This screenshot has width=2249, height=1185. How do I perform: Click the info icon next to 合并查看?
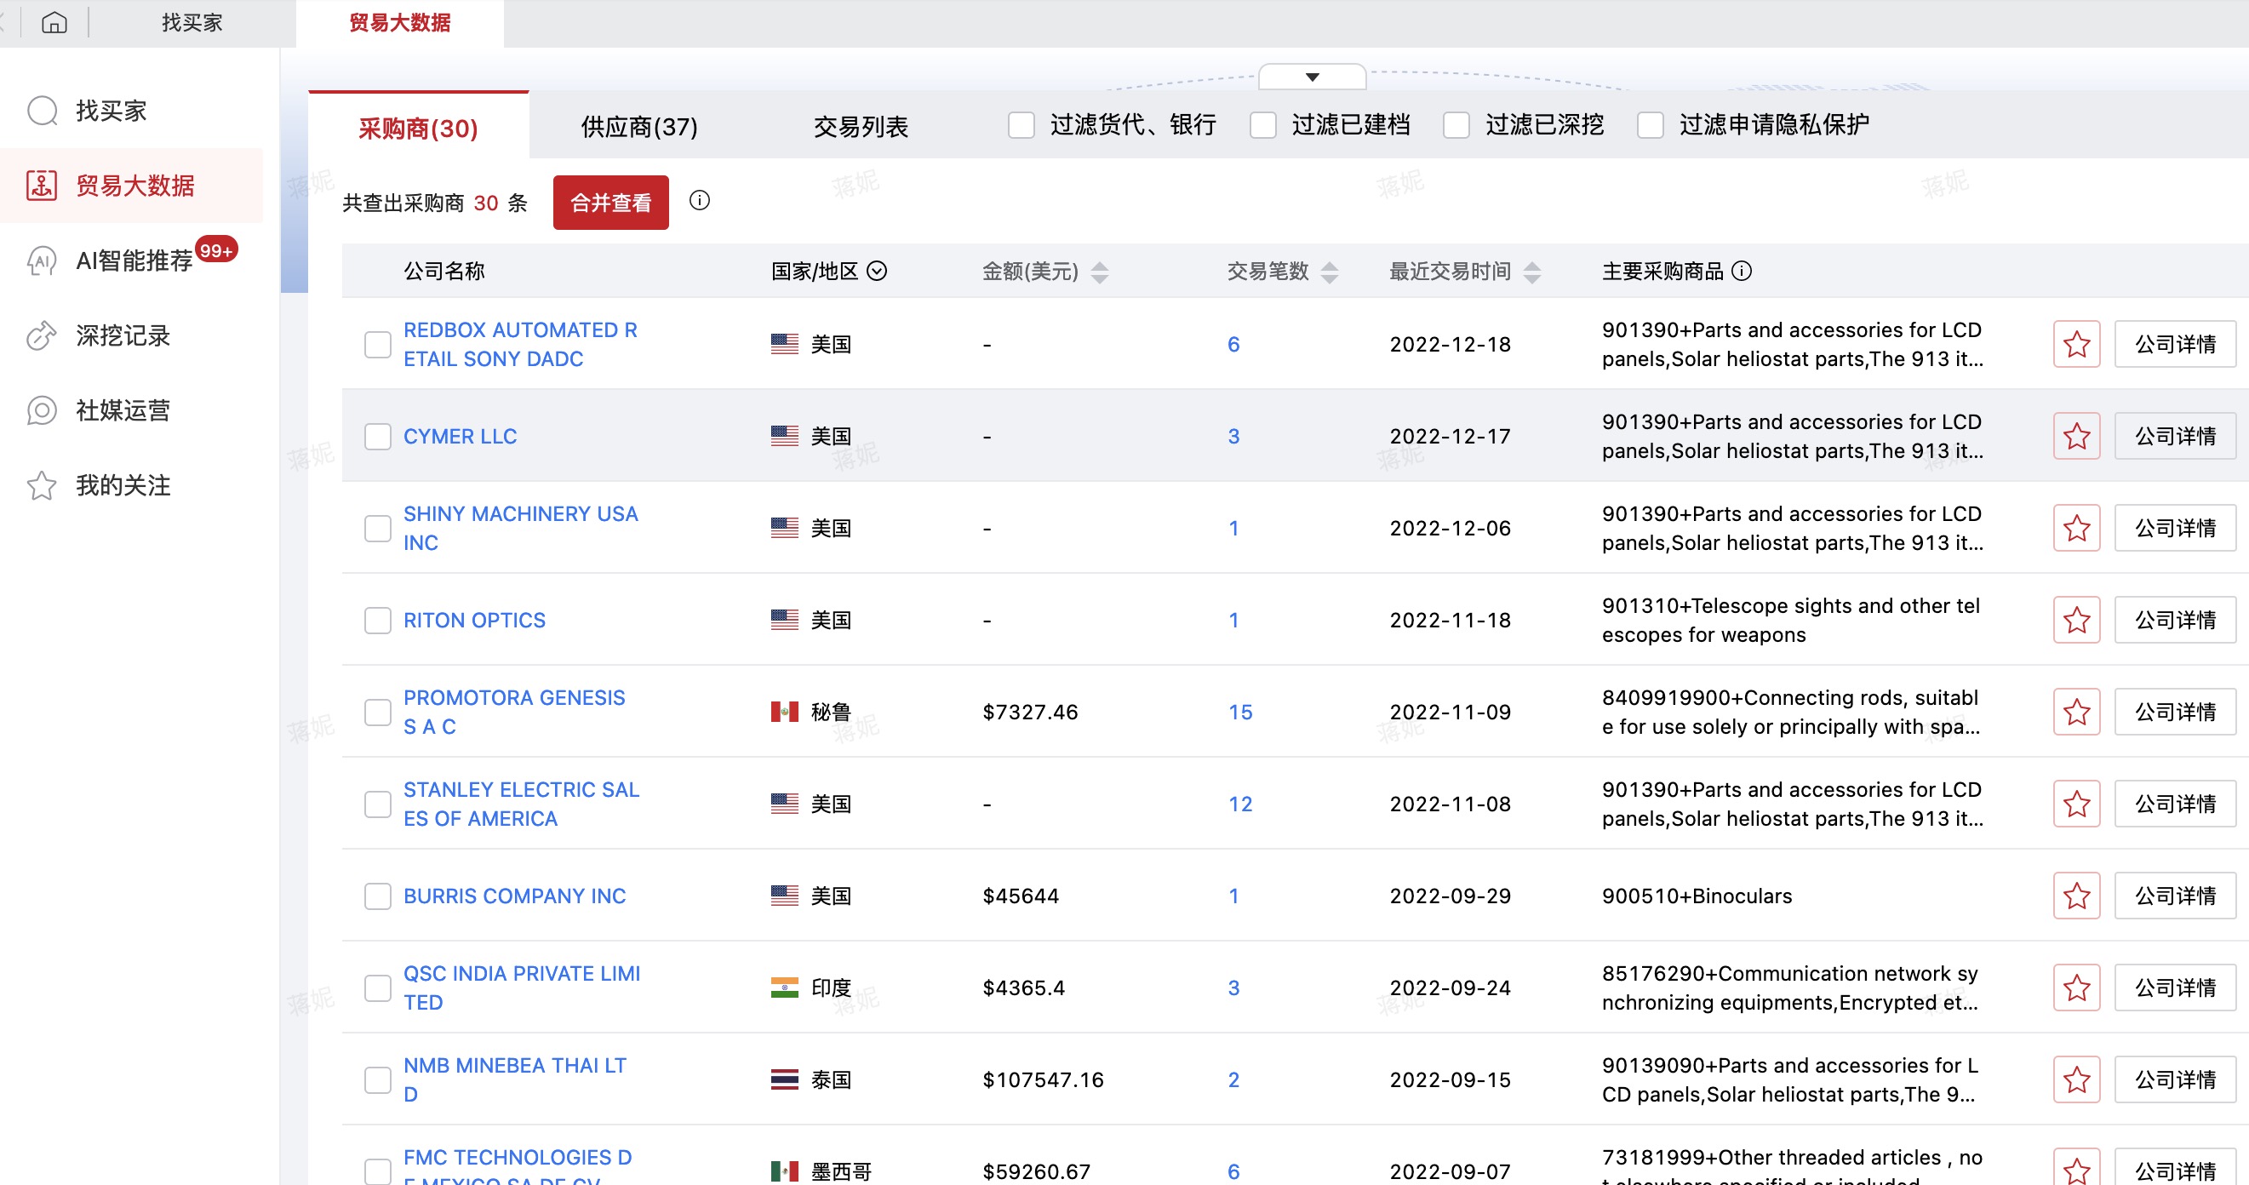pos(700,201)
